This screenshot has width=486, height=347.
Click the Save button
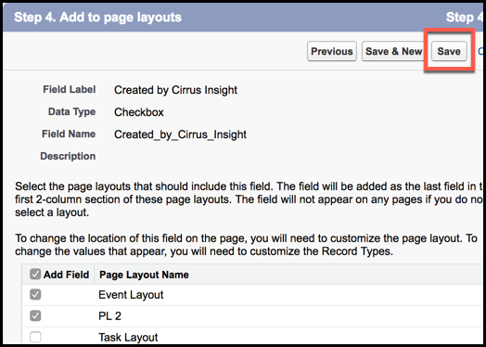pyautogui.click(x=449, y=51)
